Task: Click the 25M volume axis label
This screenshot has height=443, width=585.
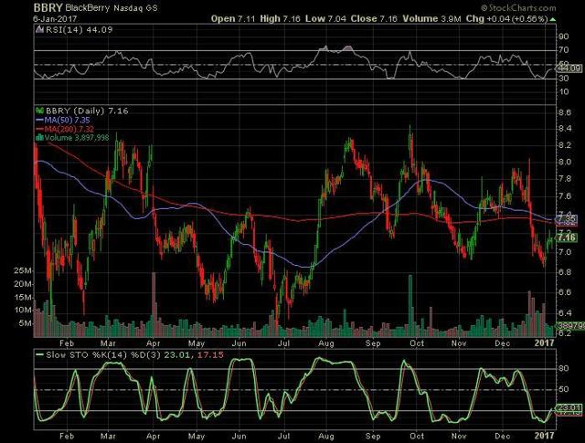Action: pos(23,270)
